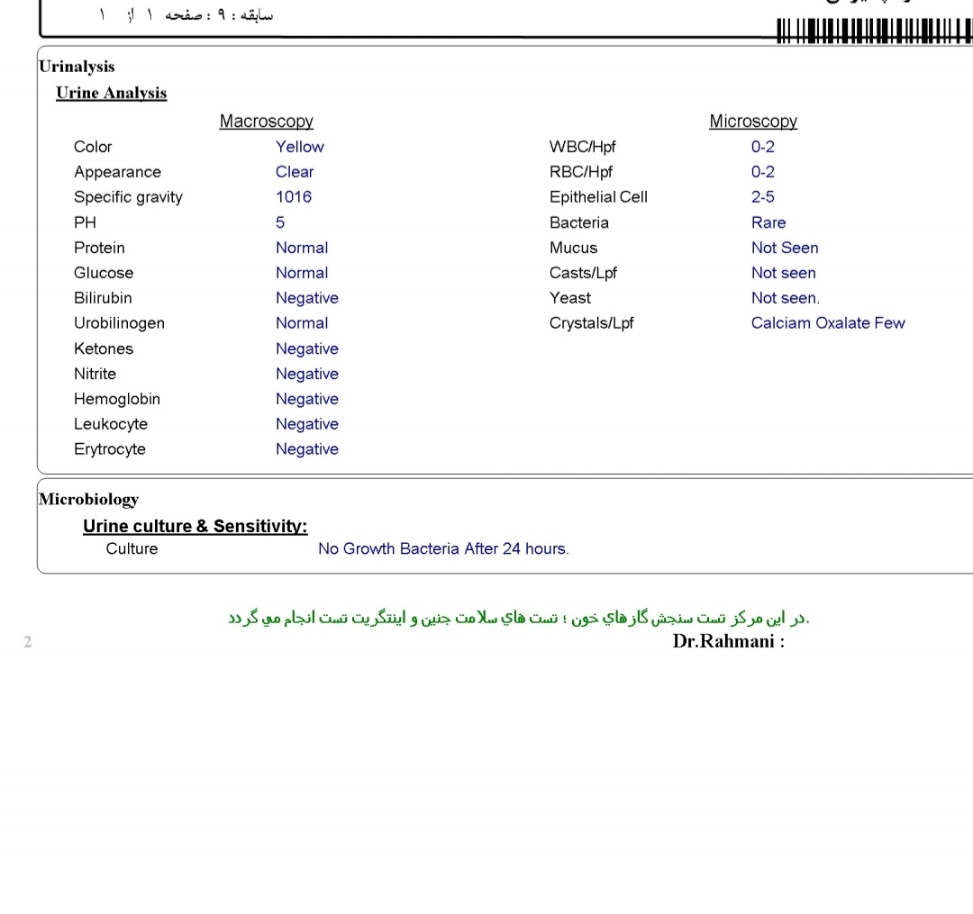Image resolution: width=973 pixels, height=914 pixels.
Task: Select the Ketones result Negative
Action: tap(307, 349)
